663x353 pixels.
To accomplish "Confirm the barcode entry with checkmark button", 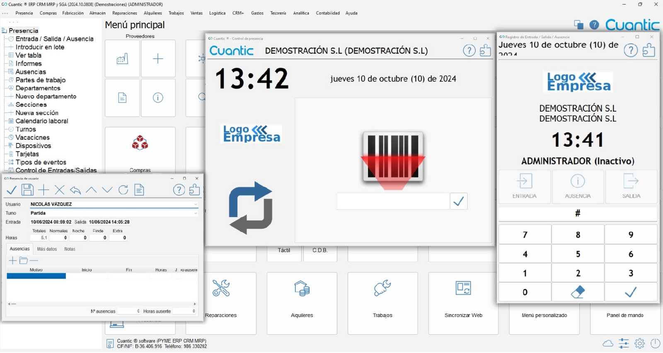I will pyautogui.click(x=459, y=201).
